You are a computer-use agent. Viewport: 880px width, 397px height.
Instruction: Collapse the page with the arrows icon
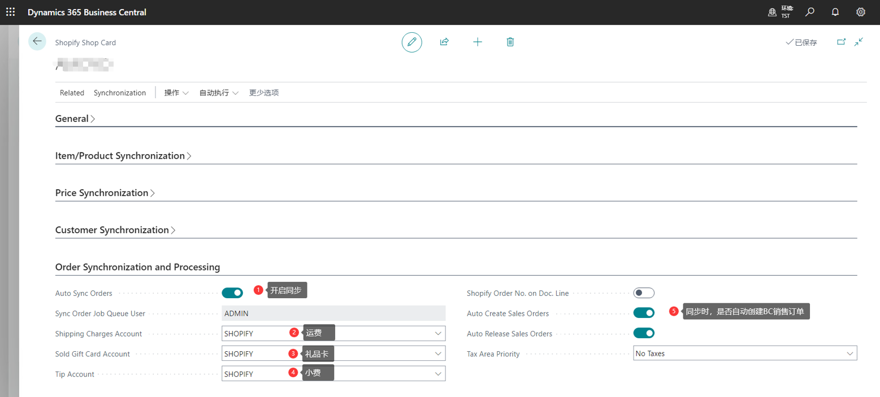tap(859, 42)
